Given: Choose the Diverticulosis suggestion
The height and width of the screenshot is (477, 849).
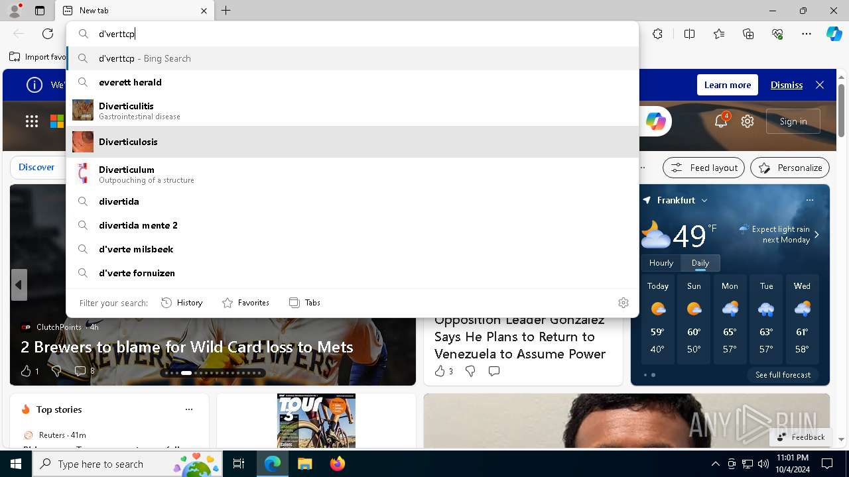Looking at the screenshot, I should click(352, 142).
